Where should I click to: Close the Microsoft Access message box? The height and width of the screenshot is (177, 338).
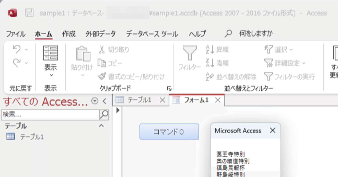pyautogui.click(x=273, y=130)
